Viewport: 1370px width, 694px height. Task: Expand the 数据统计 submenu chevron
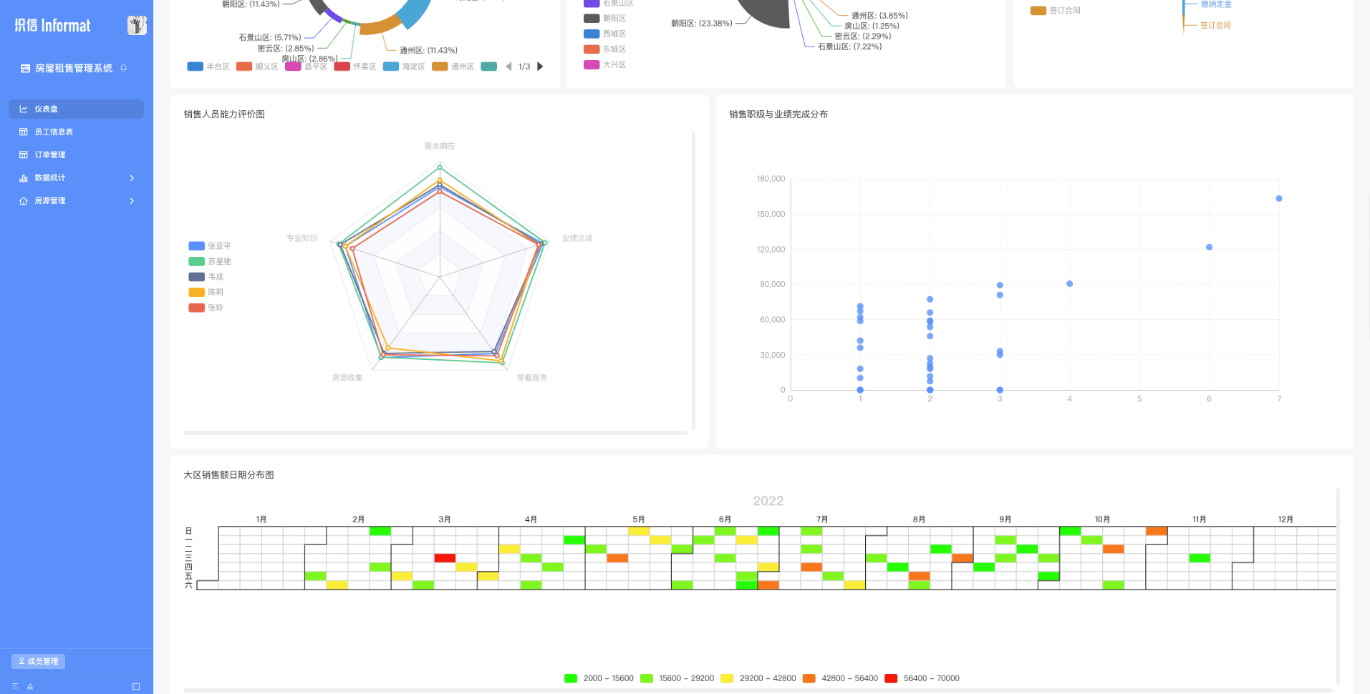pos(132,177)
